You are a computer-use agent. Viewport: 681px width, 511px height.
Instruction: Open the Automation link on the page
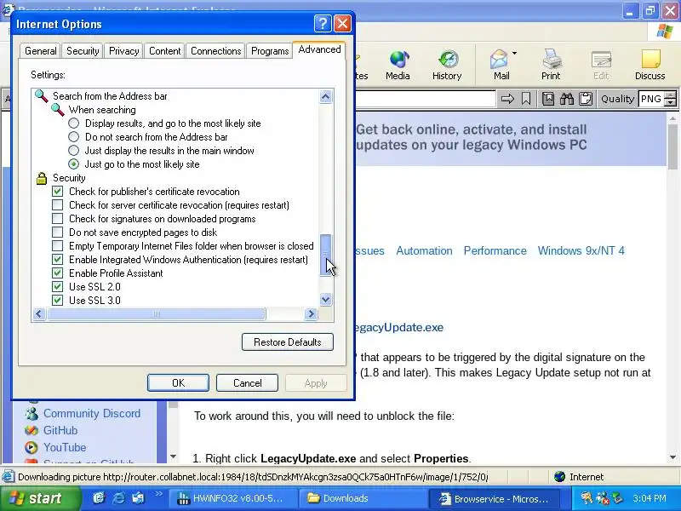424,250
